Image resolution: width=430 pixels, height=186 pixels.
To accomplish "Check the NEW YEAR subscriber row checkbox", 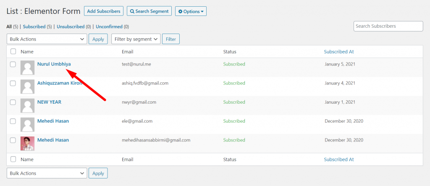I will [13, 102].
